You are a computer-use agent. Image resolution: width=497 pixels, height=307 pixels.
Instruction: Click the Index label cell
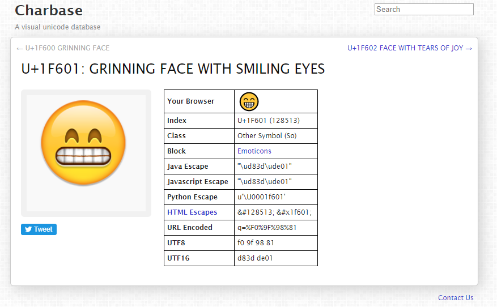click(x=199, y=121)
